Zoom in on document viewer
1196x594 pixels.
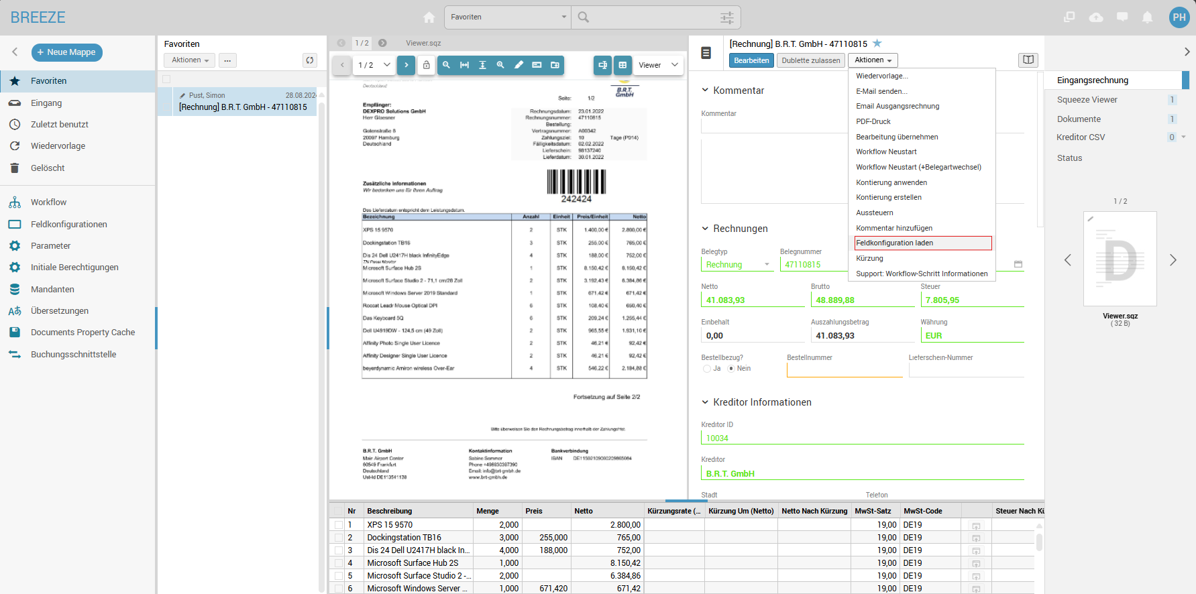click(500, 65)
